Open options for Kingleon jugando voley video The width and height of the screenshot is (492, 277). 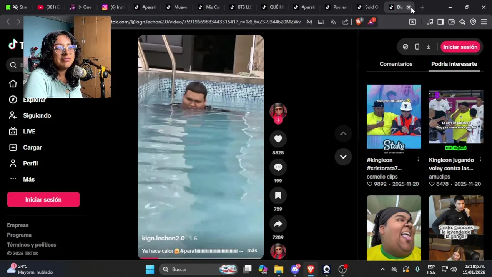coord(480,159)
